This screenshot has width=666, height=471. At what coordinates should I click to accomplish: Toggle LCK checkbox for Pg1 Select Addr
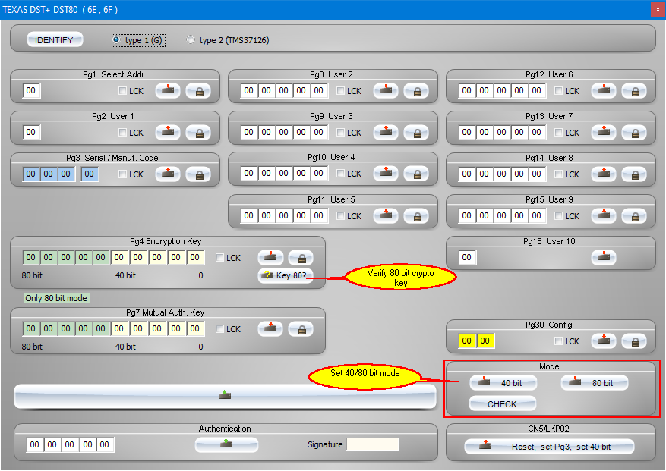click(122, 90)
